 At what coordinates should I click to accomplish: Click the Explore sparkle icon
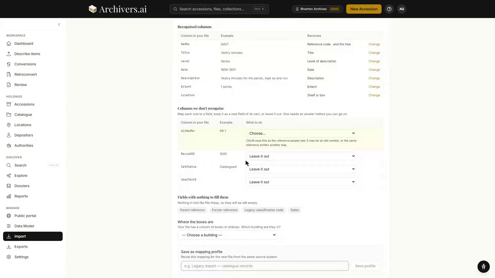(x=9, y=176)
